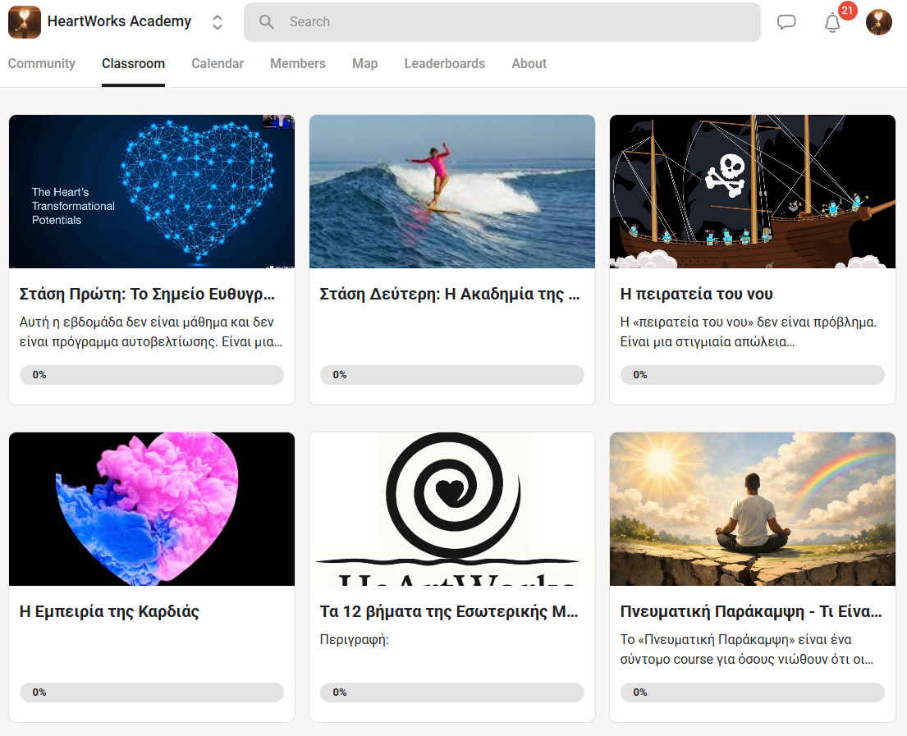Viewport: 907px width, 736px height.
Task: View the Leaderboards tab
Action: pos(444,64)
